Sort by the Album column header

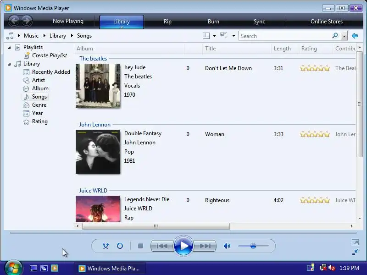click(x=129, y=49)
